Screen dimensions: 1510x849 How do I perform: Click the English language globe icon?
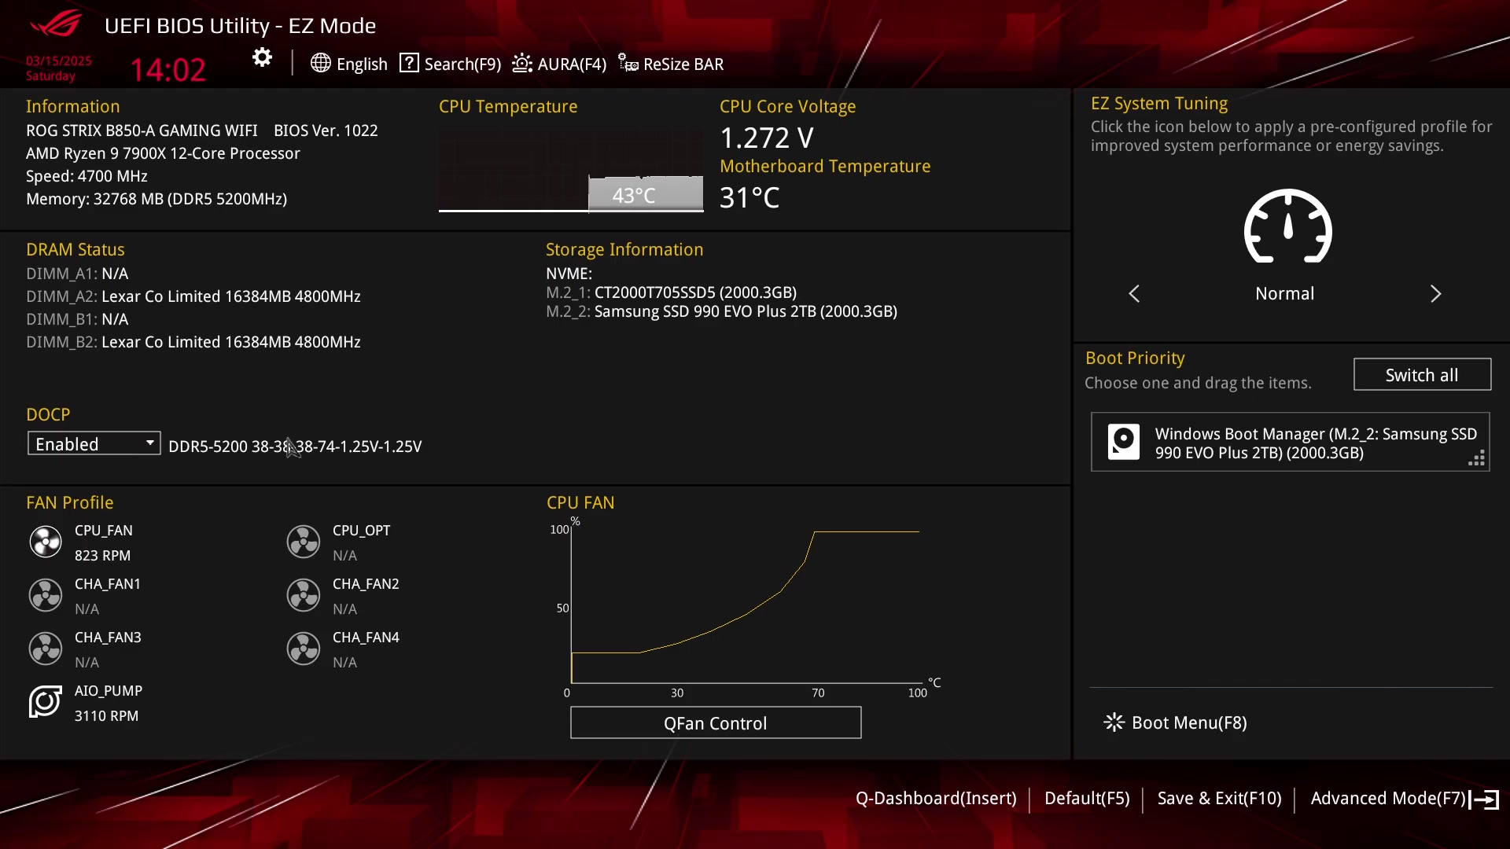pyautogui.click(x=320, y=63)
